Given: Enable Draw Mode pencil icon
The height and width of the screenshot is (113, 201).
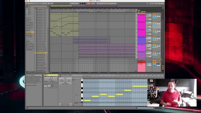Looking at the screenshot, I should coord(147,3).
